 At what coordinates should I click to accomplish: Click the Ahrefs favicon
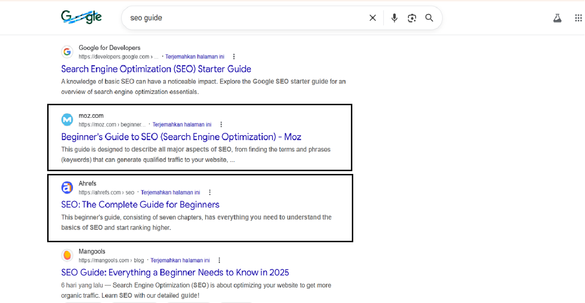tap(67, 188)
